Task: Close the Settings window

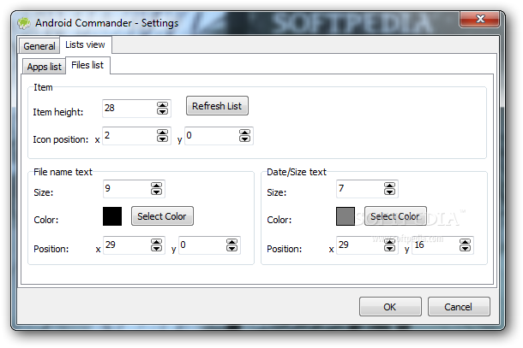Action: 479,19
